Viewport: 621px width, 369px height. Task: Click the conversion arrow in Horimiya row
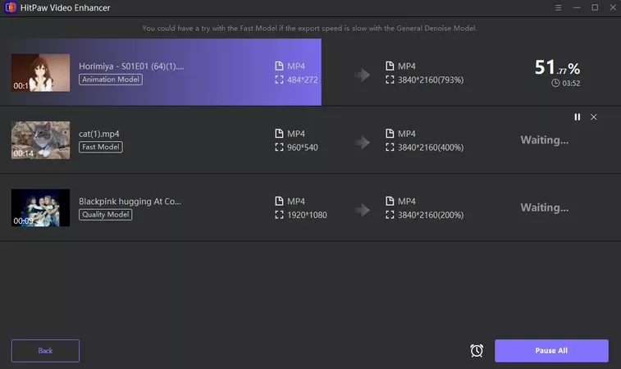362,75
